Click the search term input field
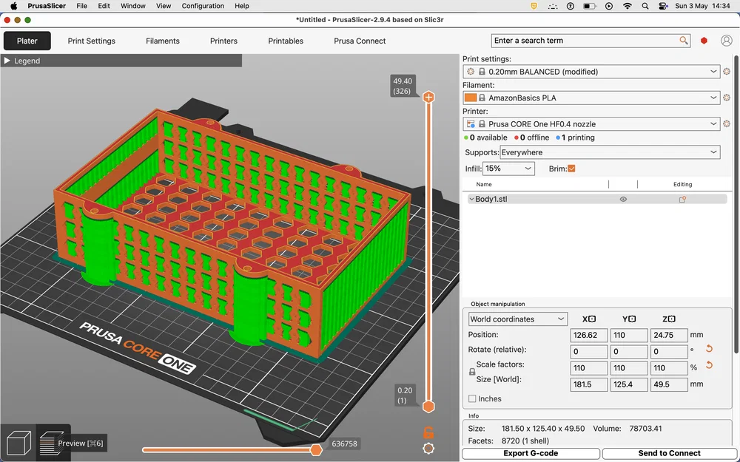The height and width of the screenshot is (462, 740). pyautogui.click(x=585, y=41)
